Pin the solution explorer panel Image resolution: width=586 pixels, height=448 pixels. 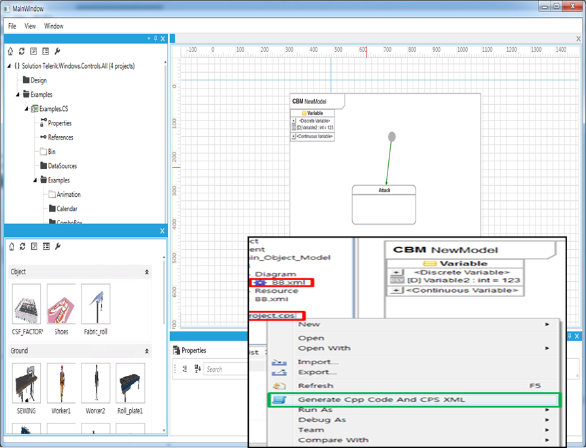coord(155,39)
